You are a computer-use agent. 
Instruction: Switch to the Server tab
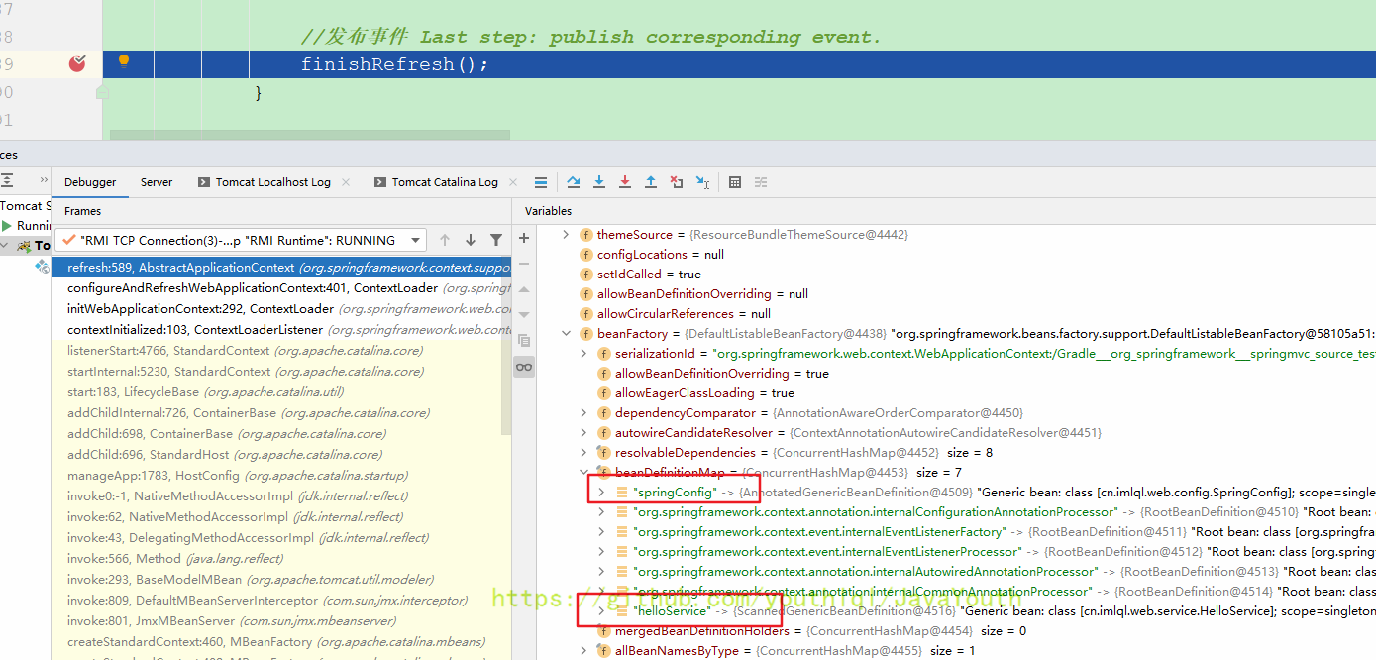(157, 182)
